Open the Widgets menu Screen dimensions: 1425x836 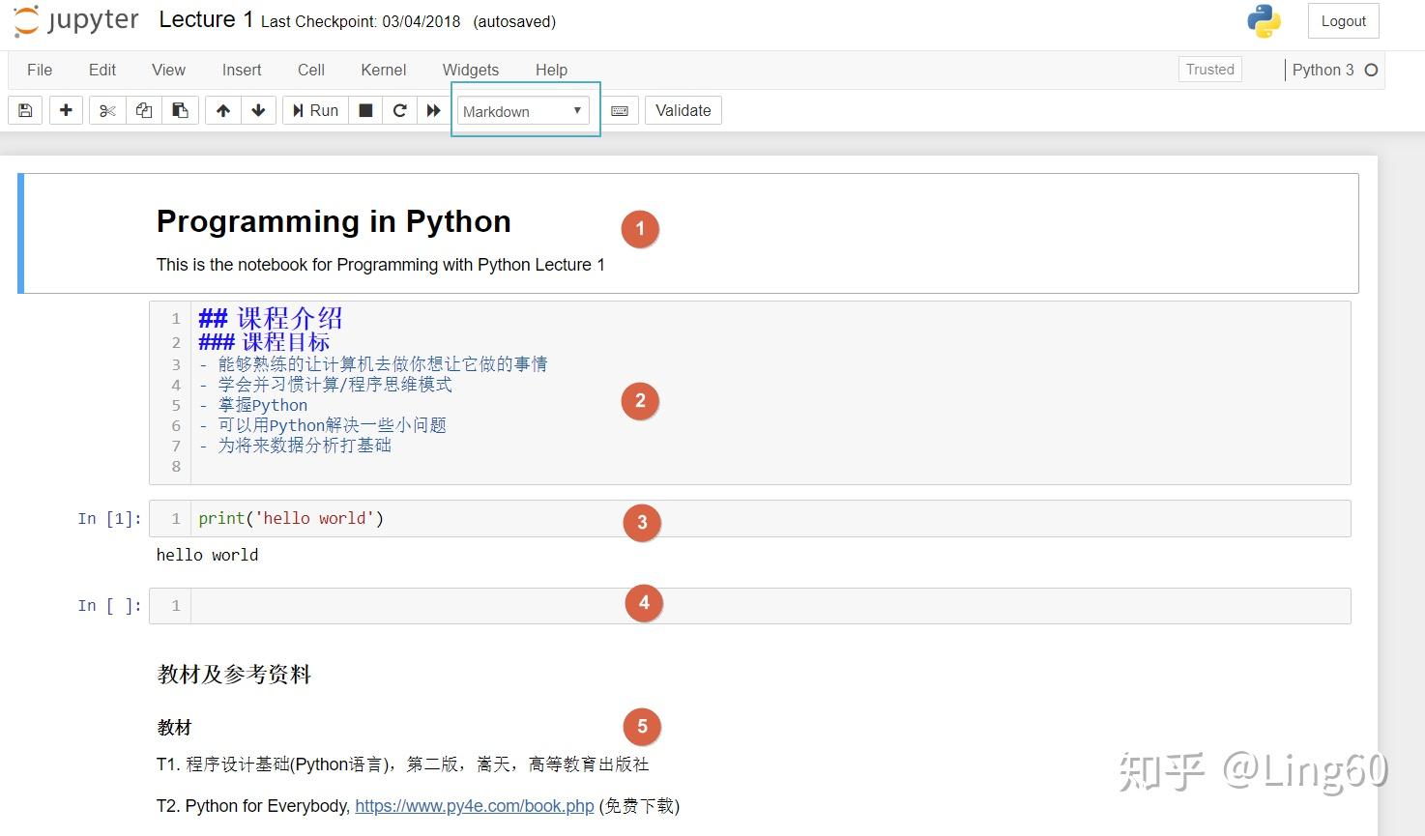470,69
